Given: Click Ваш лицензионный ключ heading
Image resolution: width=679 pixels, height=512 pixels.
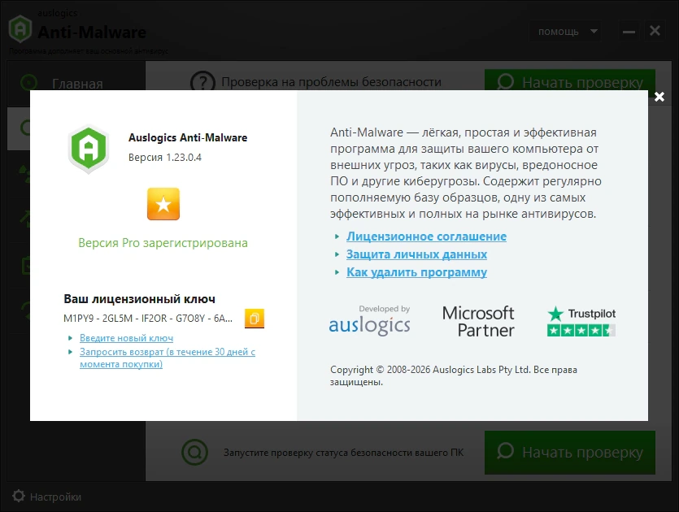Looking at the screenshot, I should [139, 299].
